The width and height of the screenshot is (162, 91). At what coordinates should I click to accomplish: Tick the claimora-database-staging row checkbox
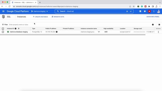[3, 32]
